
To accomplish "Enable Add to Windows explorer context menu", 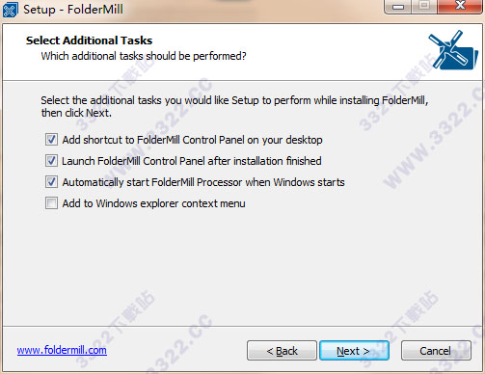I will click(51, 203).
